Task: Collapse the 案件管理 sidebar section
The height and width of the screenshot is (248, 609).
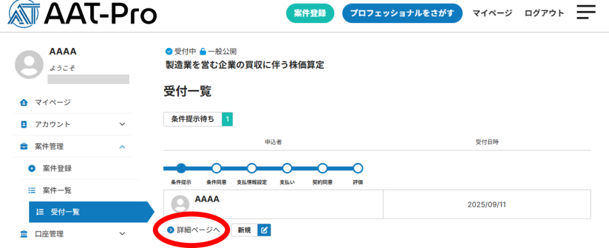Action: click(122, 146)
